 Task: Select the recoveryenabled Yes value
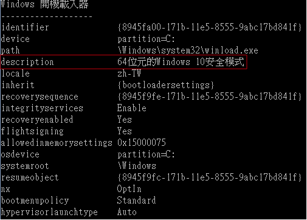click(x=125, y=120)
